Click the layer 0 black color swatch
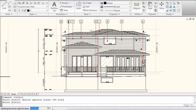Image resolution: width=196 pixels, height=110 pixels. pos(28,11)
